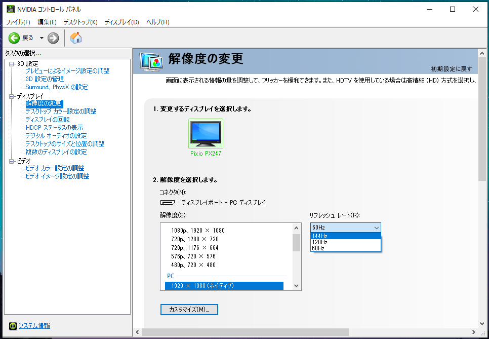Choose 120Hz in the refresh rate dropdown
Screen dimensions: 489x339
pyautogui.click(x=345, y=242)
